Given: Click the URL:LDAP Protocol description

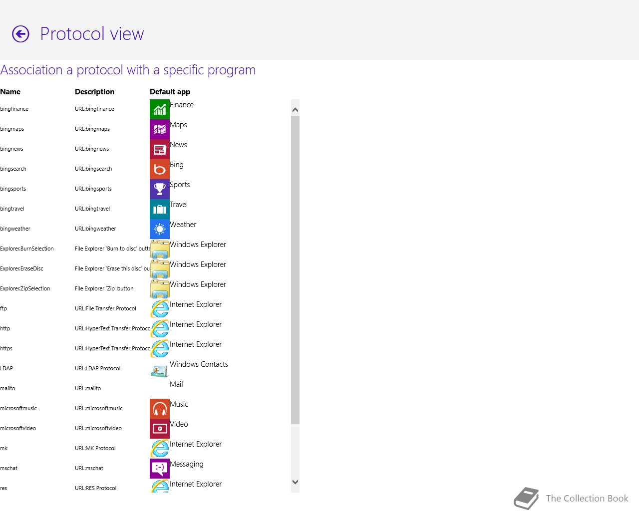Looking at the screenshot, I should click(x=97, y=368).
